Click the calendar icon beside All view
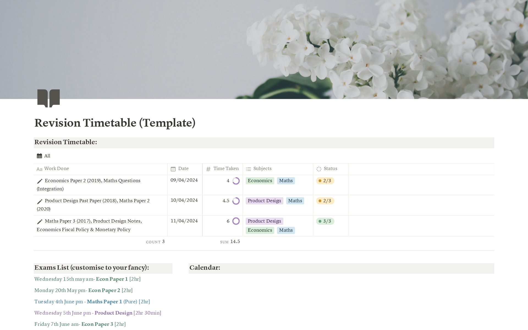Screen dimensions: 528x330 click(x=39, y=156)
